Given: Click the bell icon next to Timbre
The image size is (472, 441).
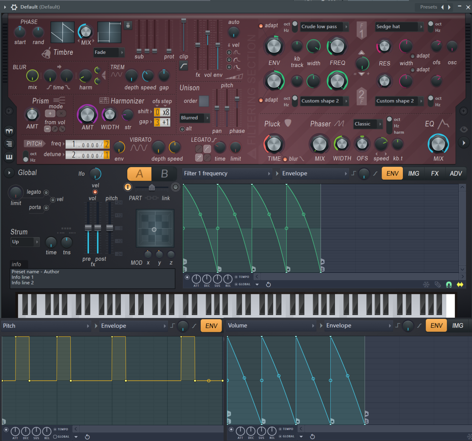Looking at the screenshot, I should pyautogui.click(x=46, y=53).
